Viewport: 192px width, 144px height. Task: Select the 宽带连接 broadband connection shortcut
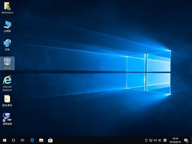(x=7, y=119)
